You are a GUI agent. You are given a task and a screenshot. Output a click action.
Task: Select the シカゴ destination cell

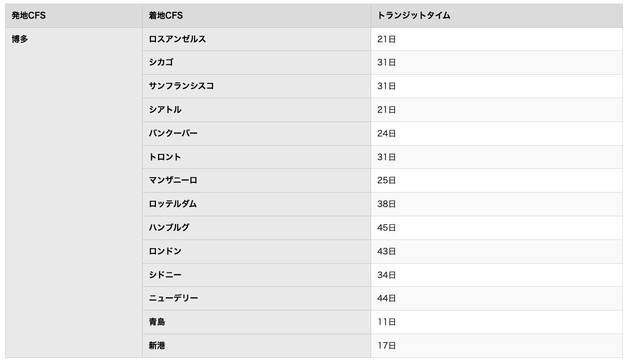point(256,63)
